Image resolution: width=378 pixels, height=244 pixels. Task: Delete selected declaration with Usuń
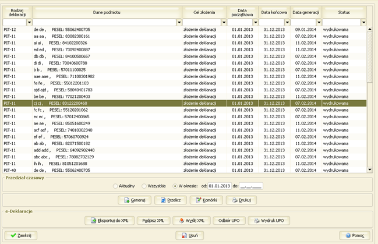point(189,235)
